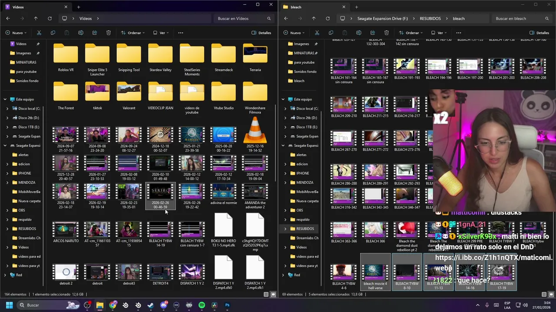Open Ordenar dropdown in the Videos window

point(133,32)
